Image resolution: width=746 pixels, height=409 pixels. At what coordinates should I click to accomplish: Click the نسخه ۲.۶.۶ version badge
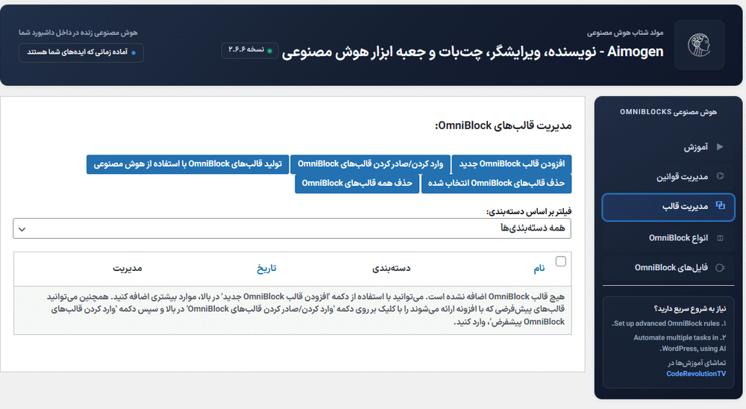coord(250,50)
